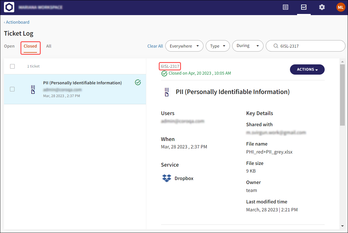
Task: Click the Coro hexagon logo icon
Action: coord(9,7)
